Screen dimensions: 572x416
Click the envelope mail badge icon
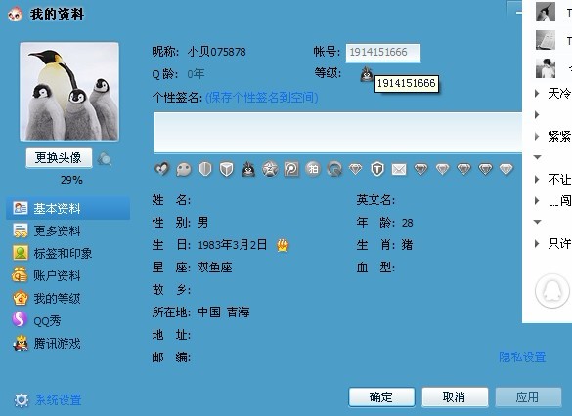pos(399,169)
